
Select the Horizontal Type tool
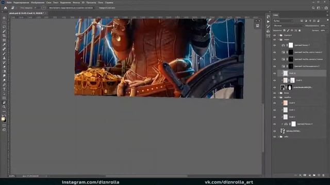click(4, 89)
